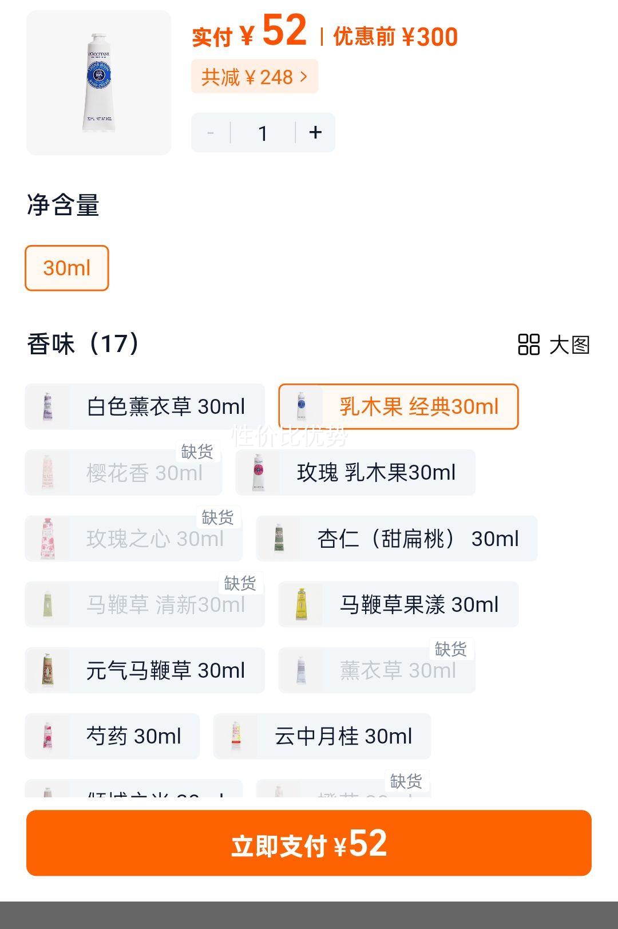Tap the out-of-stock 樱花香 30ml option
This screenshot has height=929, width=618.
[124, 473]
